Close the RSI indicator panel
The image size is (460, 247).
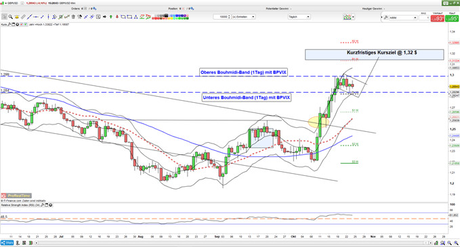click(50, 205)
